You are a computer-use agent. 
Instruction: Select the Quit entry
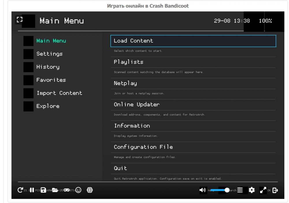coord(193,168)
